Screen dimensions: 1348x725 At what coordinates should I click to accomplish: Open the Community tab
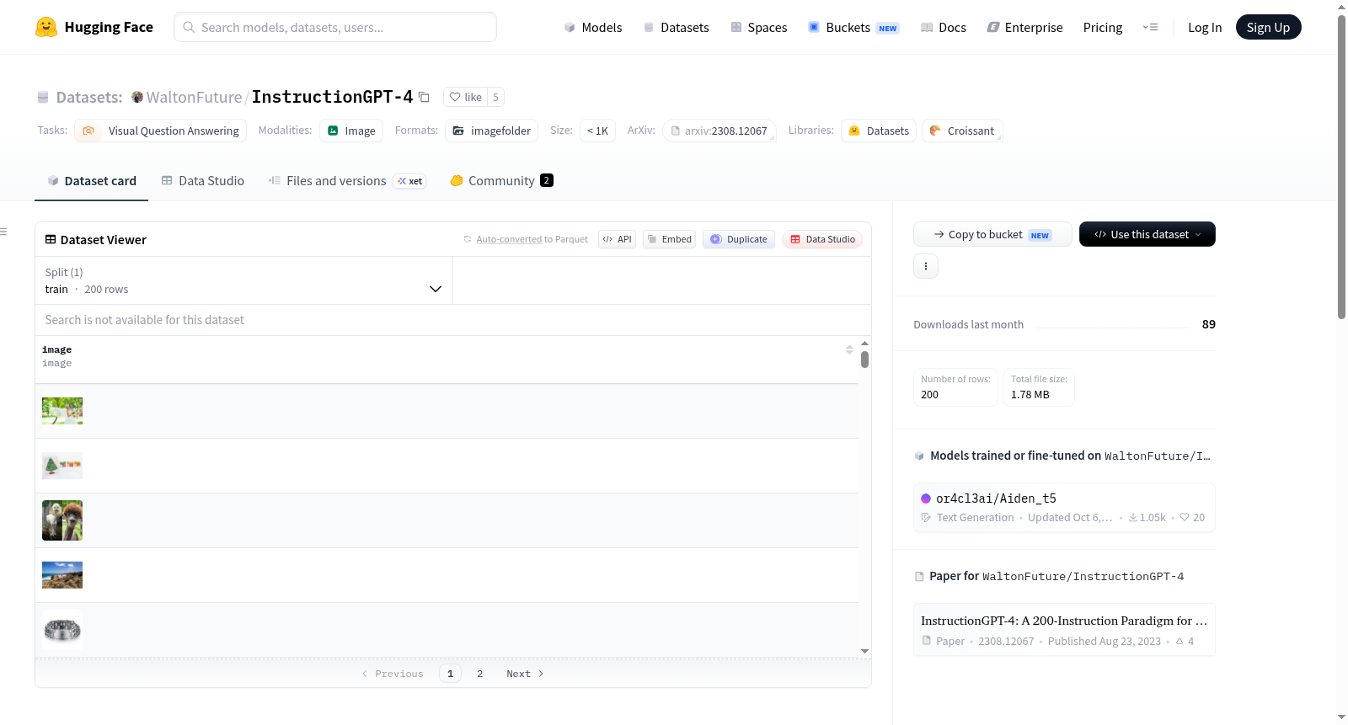coord(502,180)
